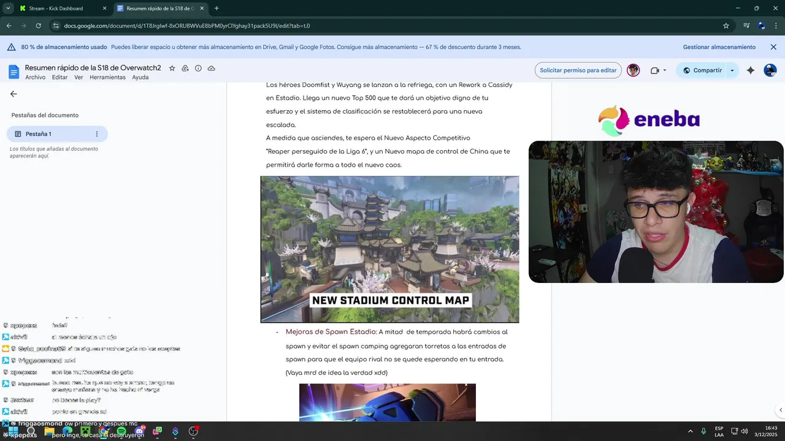Click the move-to-folder icon beside the title
Screen dimensions: 785x441
pyautogui.click(x=185, y=68)
